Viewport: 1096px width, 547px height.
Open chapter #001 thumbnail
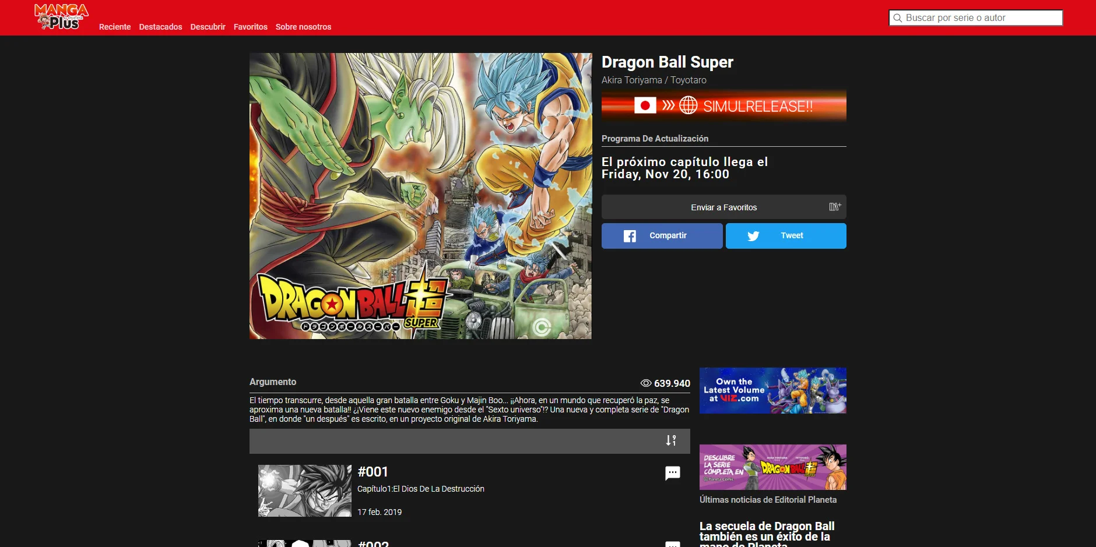(305, 490)
